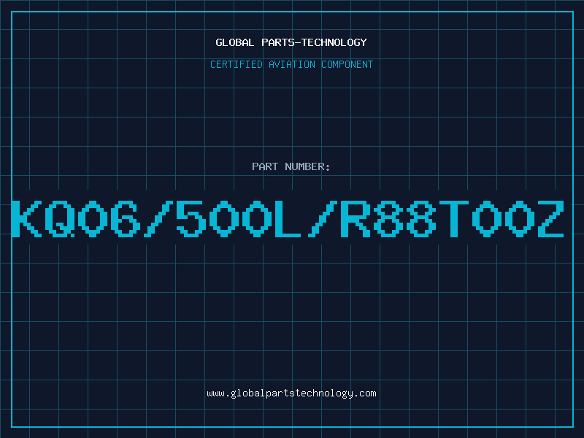Click the PART NUMBER: label
Viewport: 584px width, 438px height.
pos(291,166)
